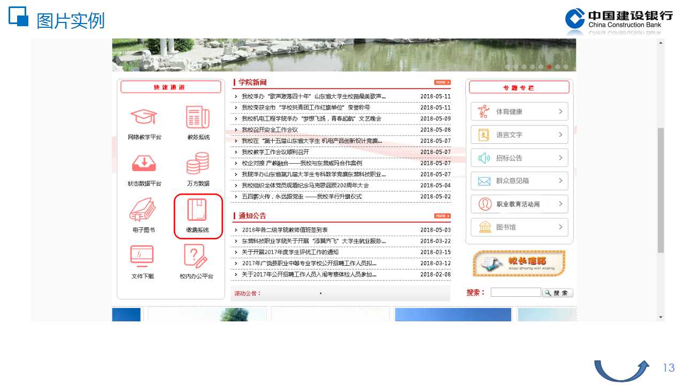Open the 文件下载 monitor icon

point(142,257)
